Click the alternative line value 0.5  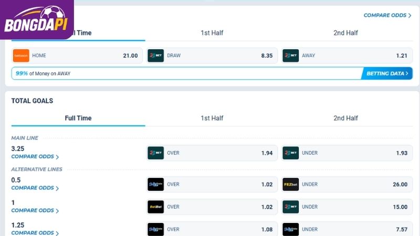[x=16, y=180]
